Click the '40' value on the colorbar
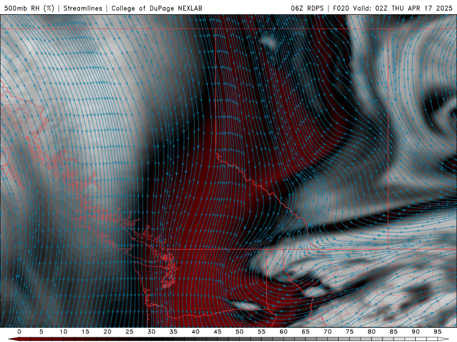Image resolution: width=457 pixels, height=342 pixels. [195, 332]
